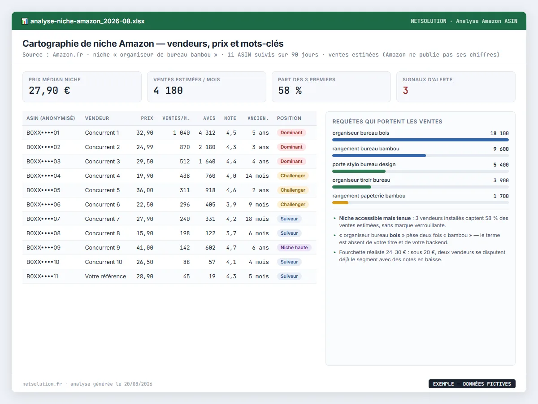Click ASIN cell B0XX••••11
538x404 pixels.
coord(43,277)
